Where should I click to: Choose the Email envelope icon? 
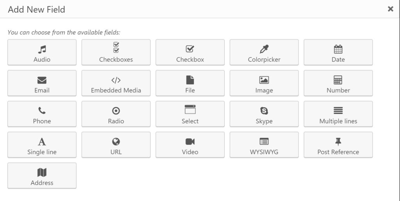coord(42,80)
